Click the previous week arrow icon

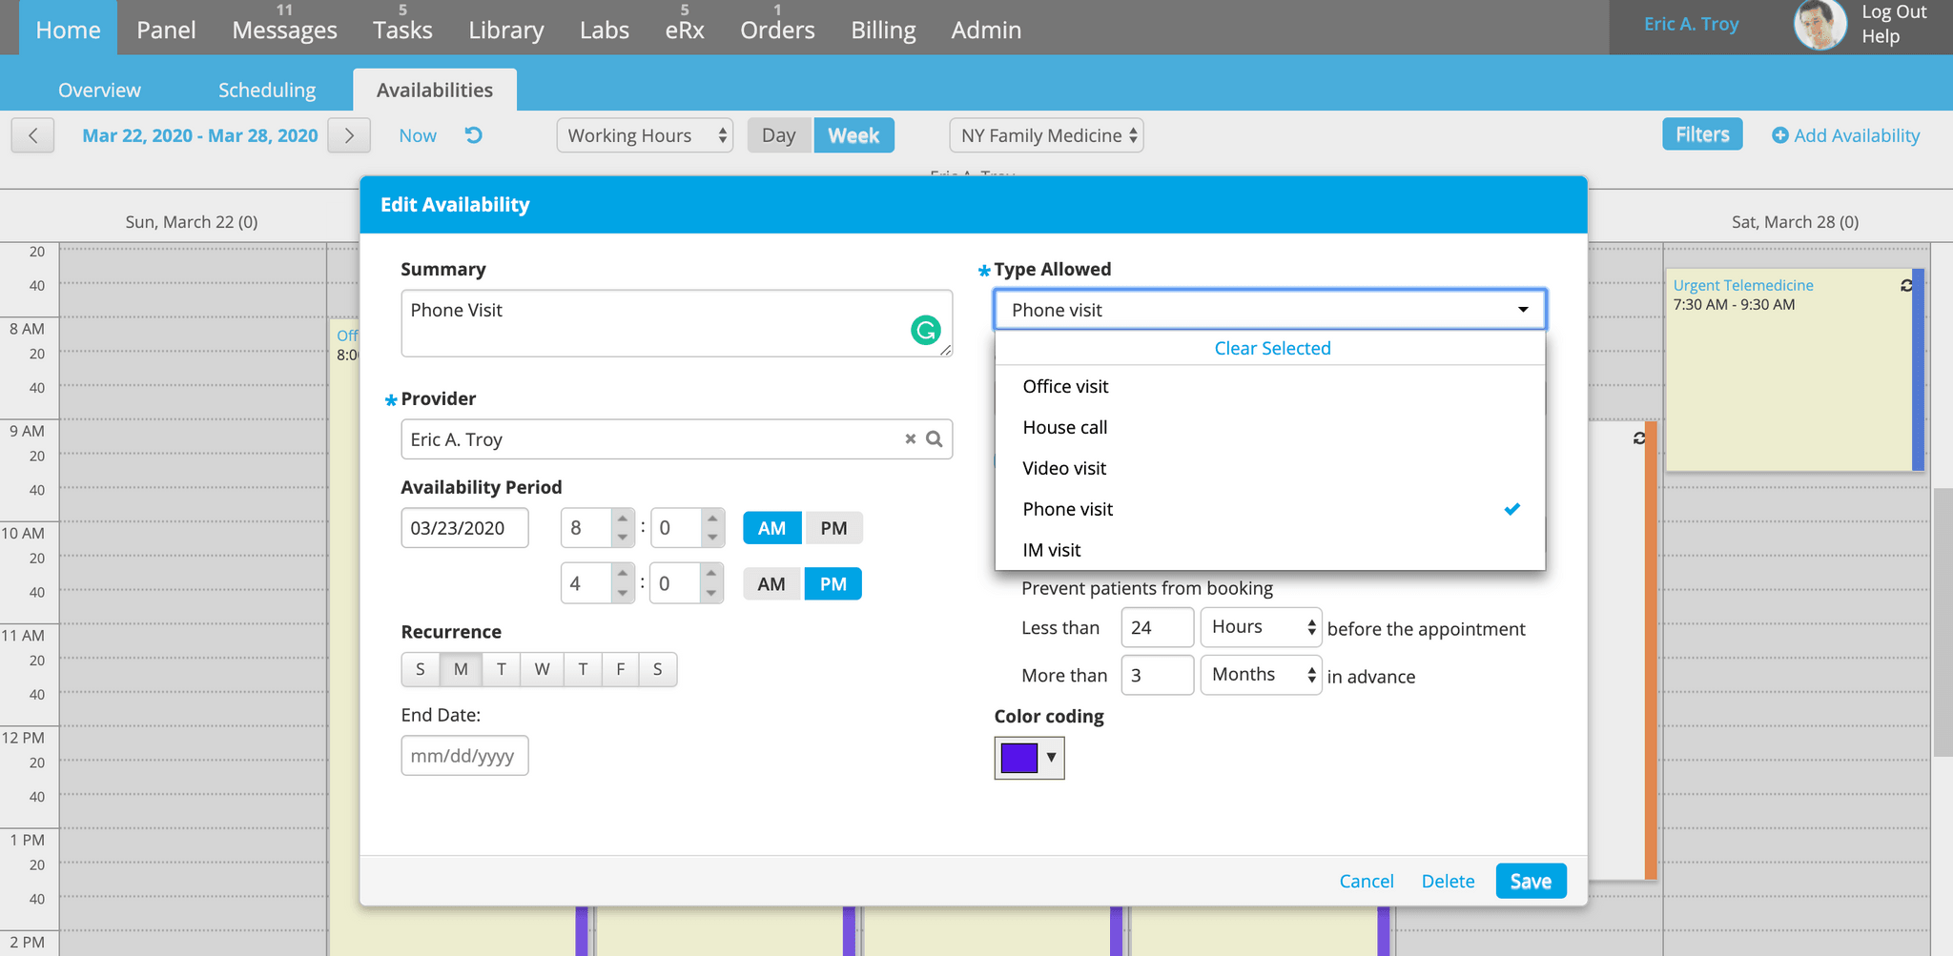pyautogui.click(x=32, y=135)
